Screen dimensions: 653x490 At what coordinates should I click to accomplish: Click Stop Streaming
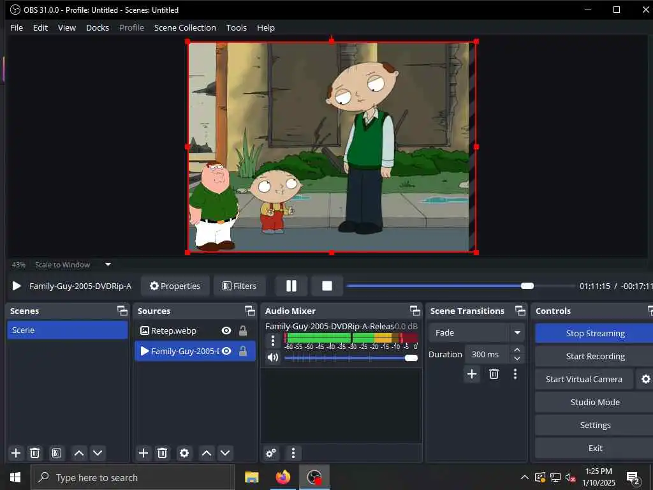(595, 333)
